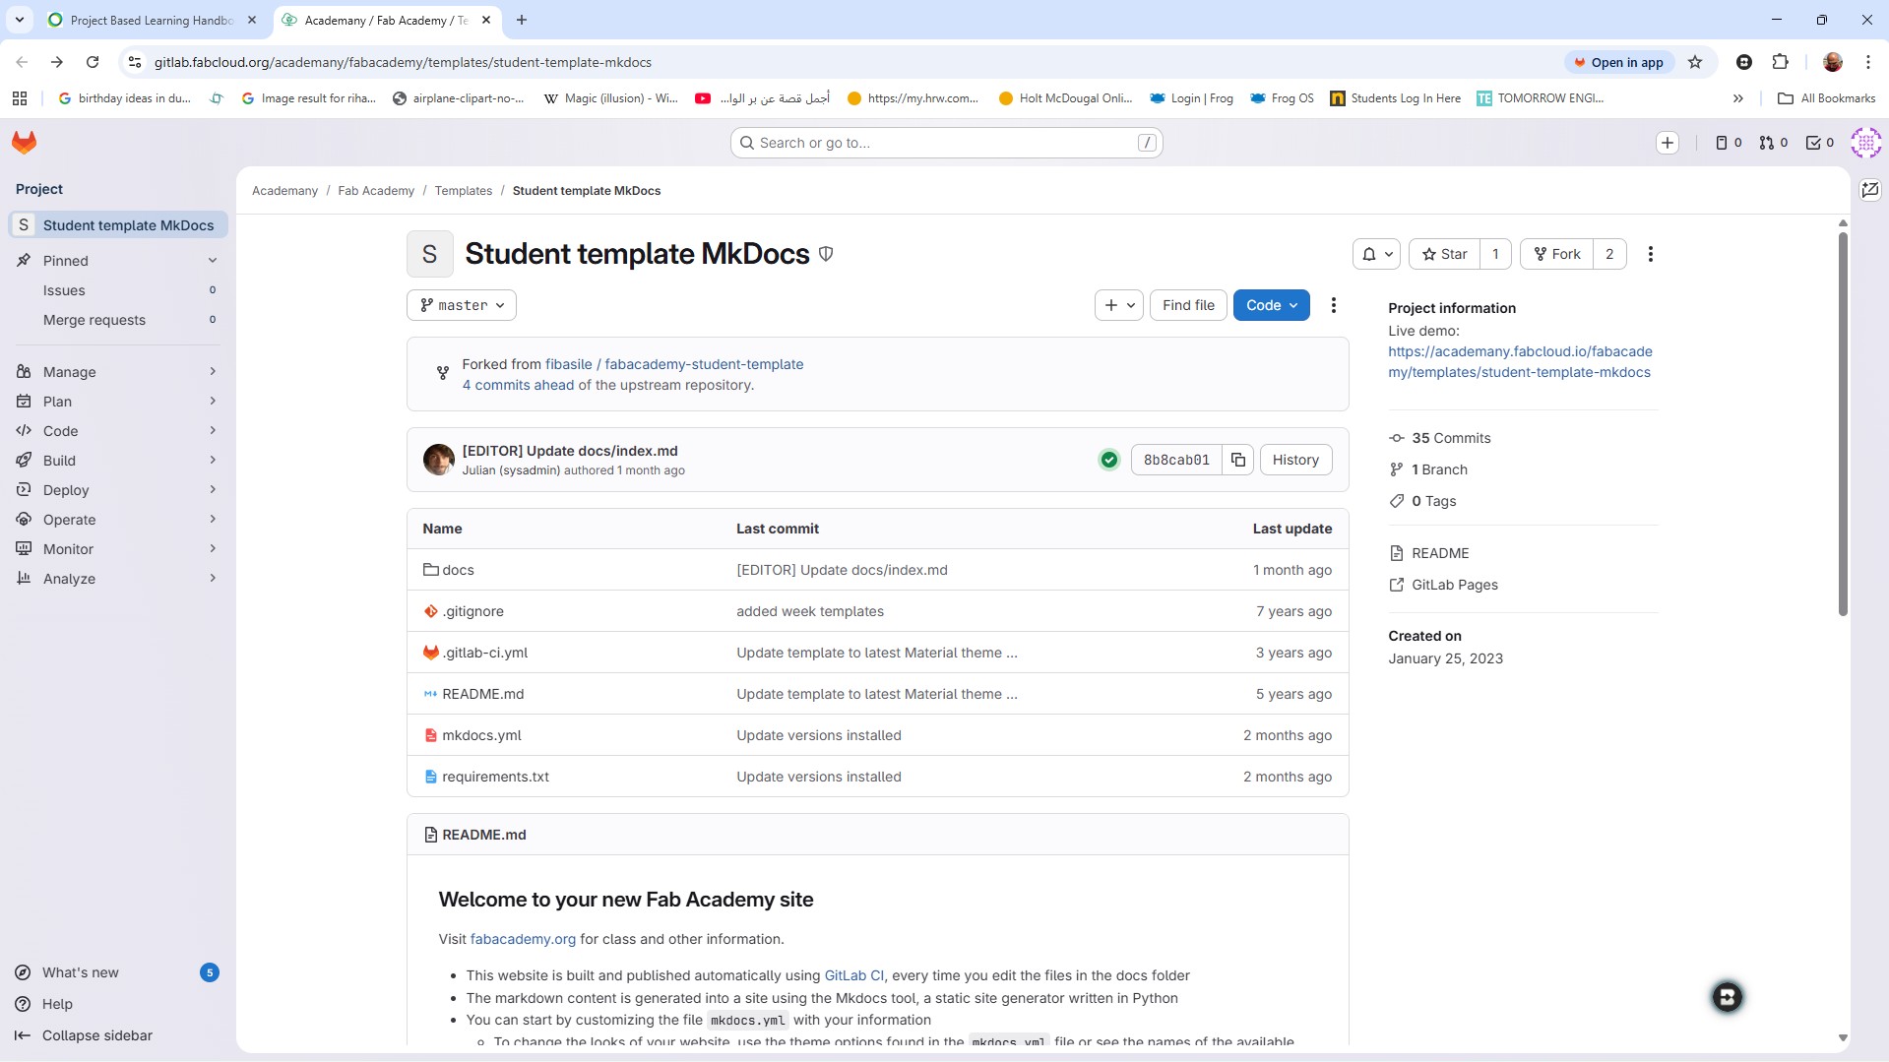Image resolution: width=1889 pixels, height=1062 pixels.
Task: Open assigned merge requests counter icon
Action: [1773, 143]
